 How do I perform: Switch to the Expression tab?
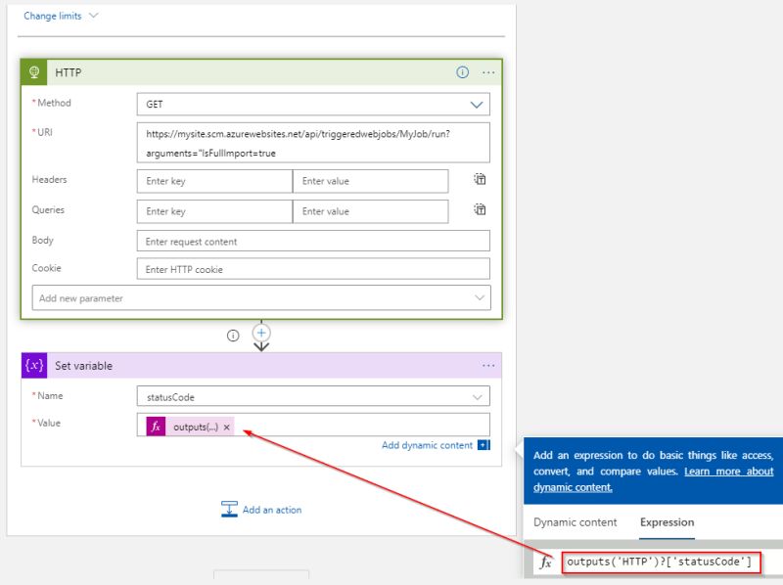(x=667, y=522)
